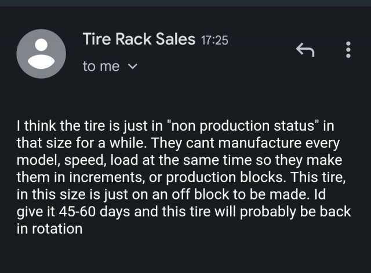Click 'I think the tire' opening line

pyautogui.click(x=61, y=126)
